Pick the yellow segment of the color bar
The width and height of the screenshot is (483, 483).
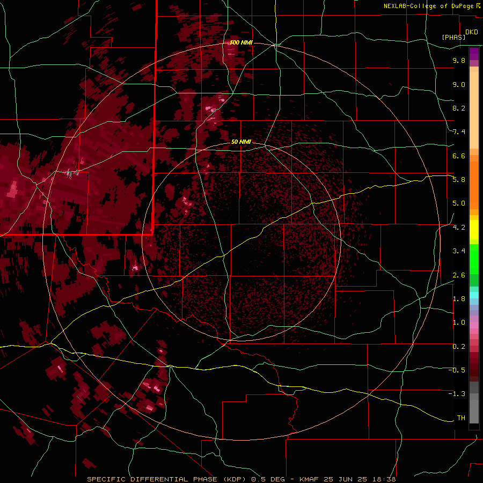[x=474, y=230]
